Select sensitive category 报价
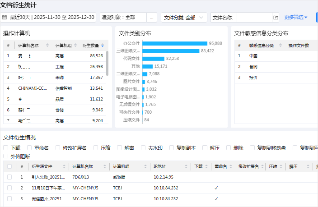The image size is (318, 207). [x=253, y=78]
